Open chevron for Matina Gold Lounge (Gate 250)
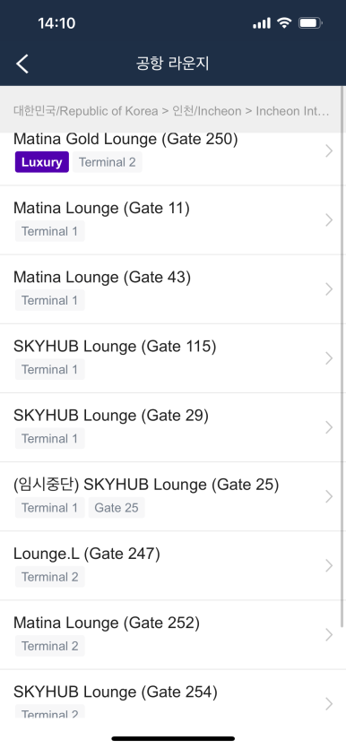Screen dimensions: 346x748 tap(329, 151)
